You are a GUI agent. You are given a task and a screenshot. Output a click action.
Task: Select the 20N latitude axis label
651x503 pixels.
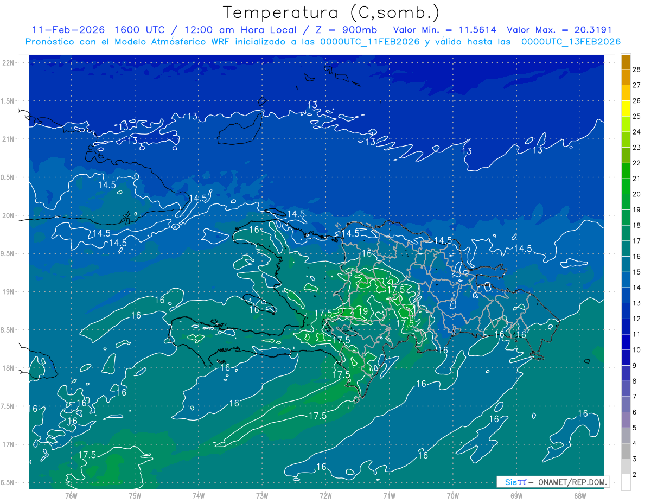(8, 215)
